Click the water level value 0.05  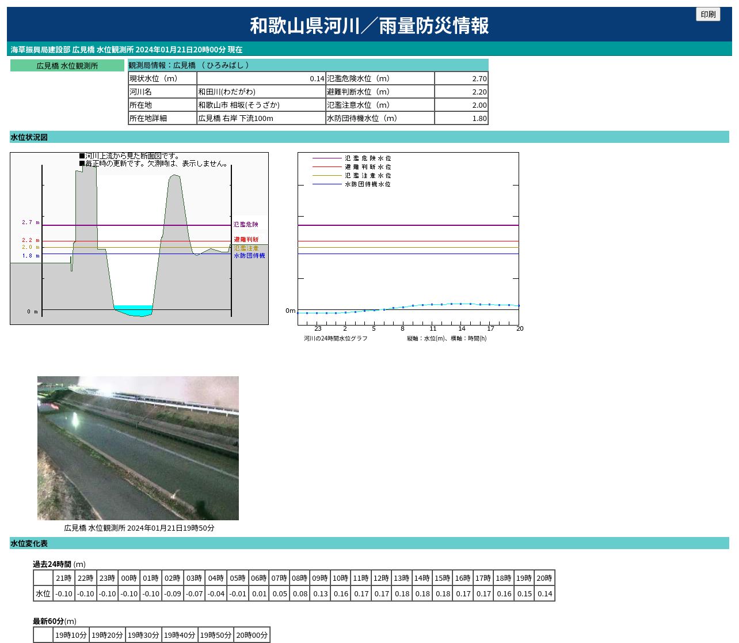pyautogui.click(x=280, y=593)
